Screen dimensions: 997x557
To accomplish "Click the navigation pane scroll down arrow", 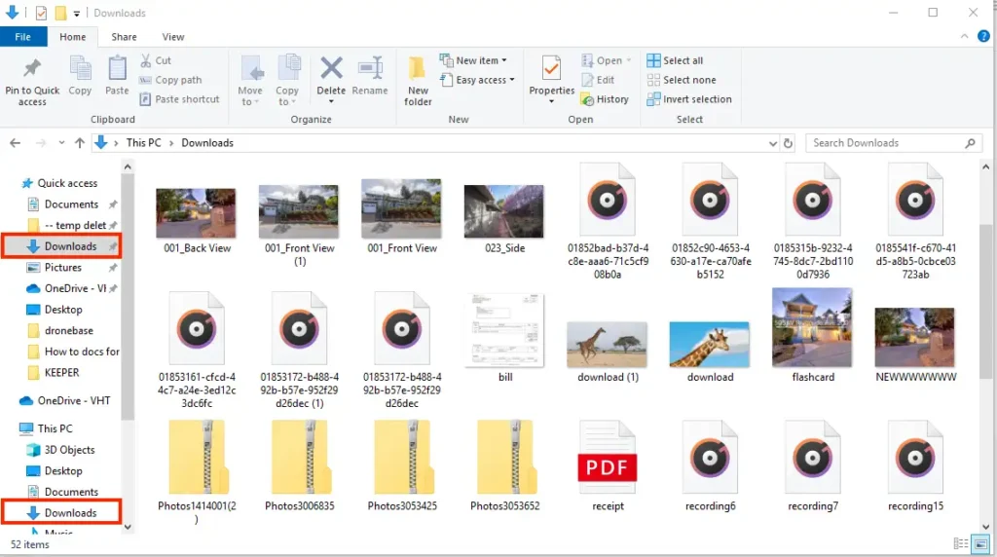I will [x=128, y=527].
